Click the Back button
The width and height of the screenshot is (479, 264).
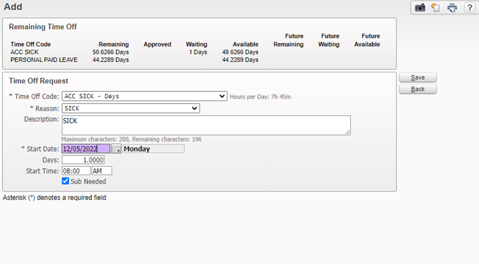click(x=417, y=89)
